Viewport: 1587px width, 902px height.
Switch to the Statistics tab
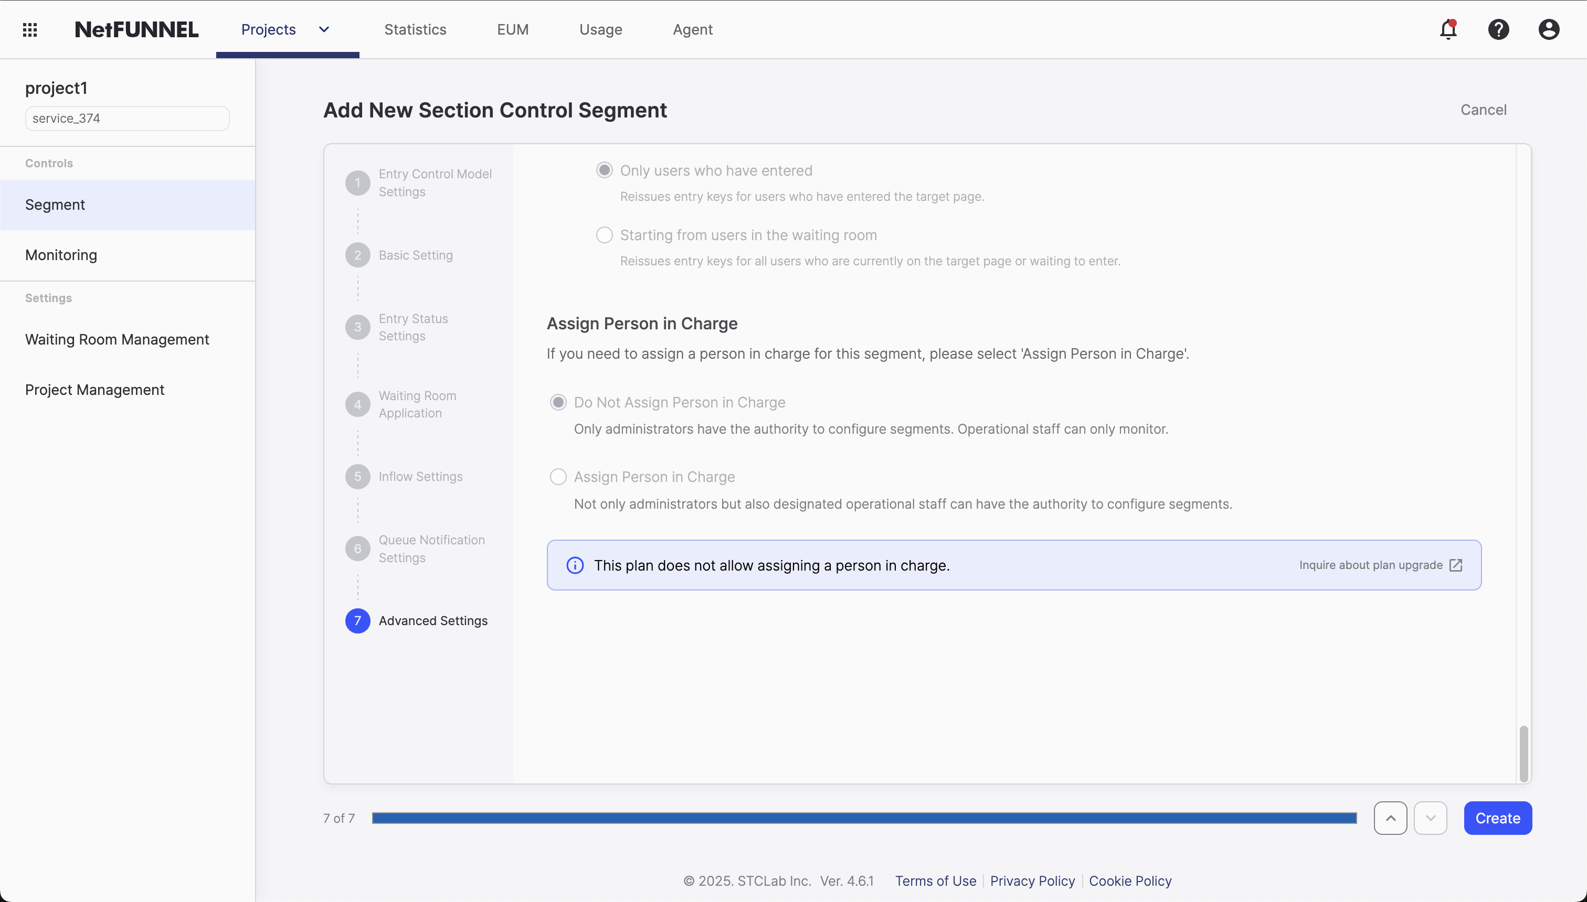[415, 29]
